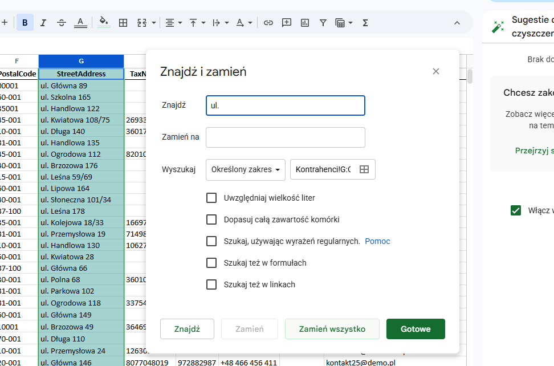Open functions sigma menu

(x=365, y=23)
